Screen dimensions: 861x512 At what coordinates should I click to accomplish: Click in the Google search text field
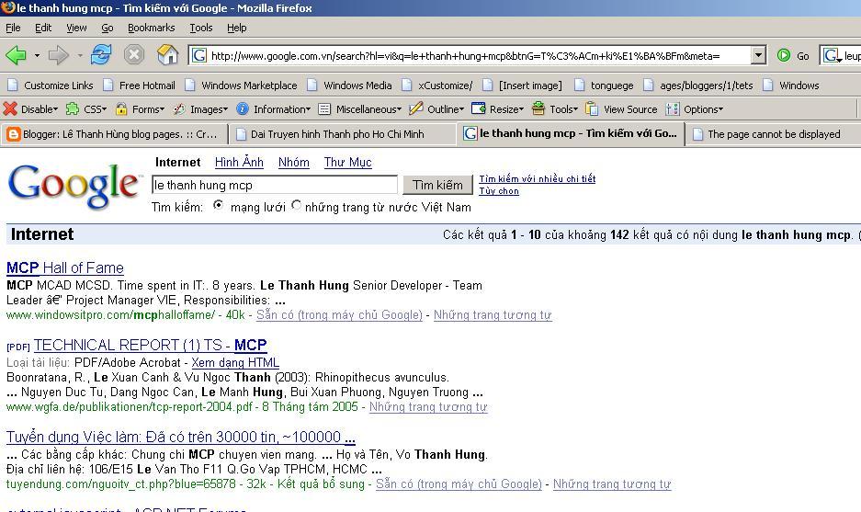(x=275, y=185)
